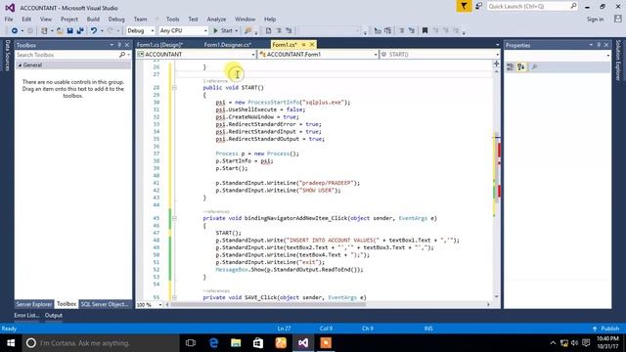Screen dimensions: 626x352
Task: Open the Help menu
Action: [270, 20]
